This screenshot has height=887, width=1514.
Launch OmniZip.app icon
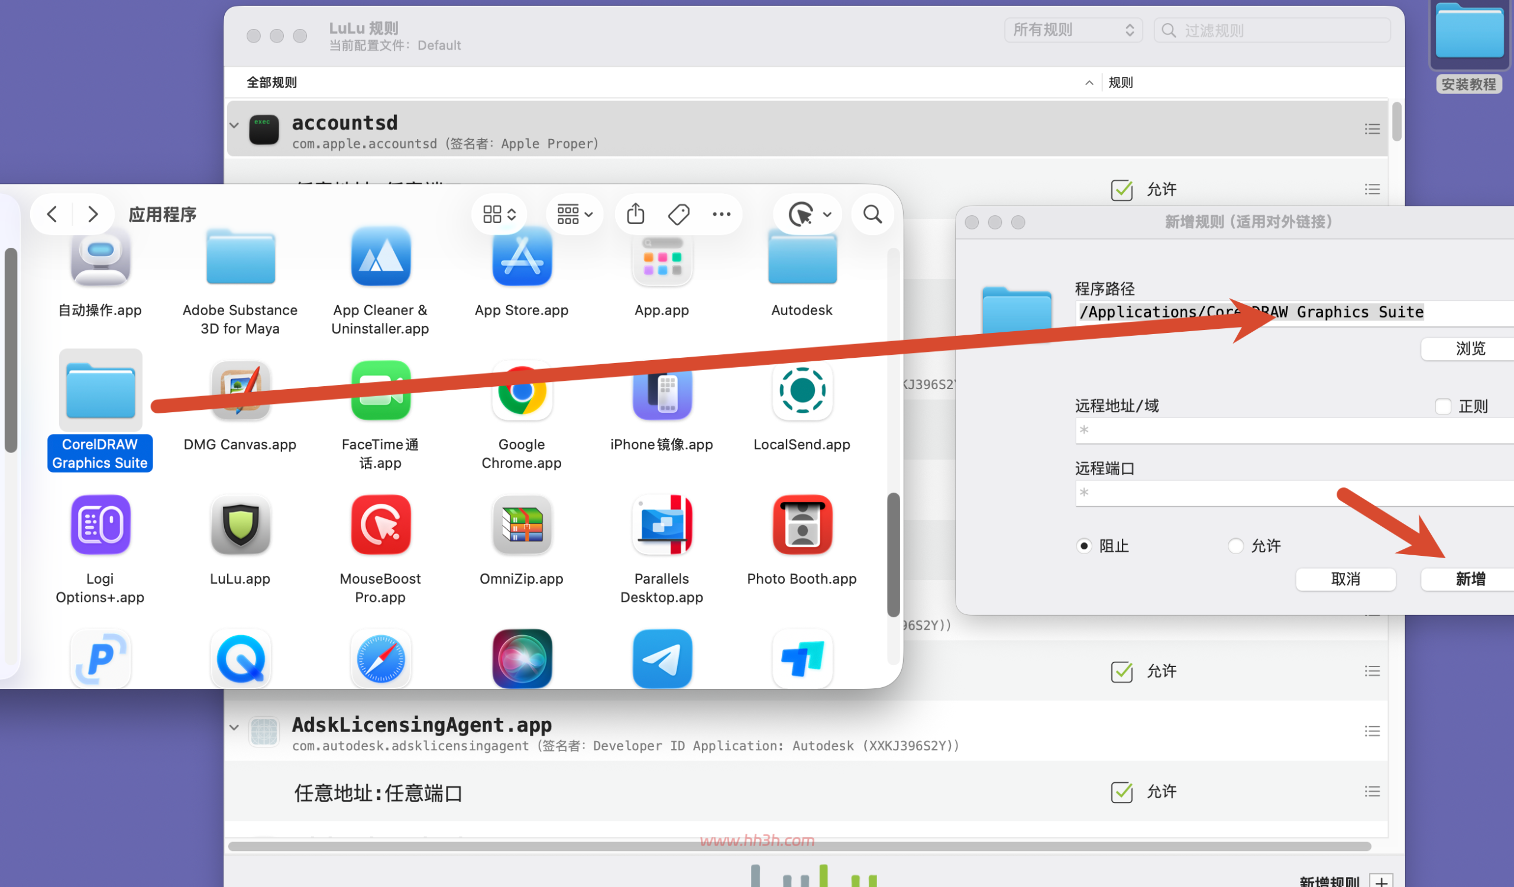point(522,525)
